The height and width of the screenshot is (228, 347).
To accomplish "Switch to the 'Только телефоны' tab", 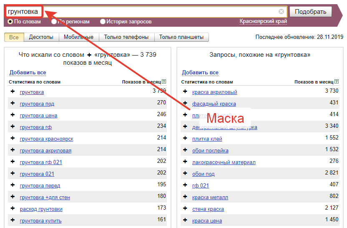I will 126,37.
